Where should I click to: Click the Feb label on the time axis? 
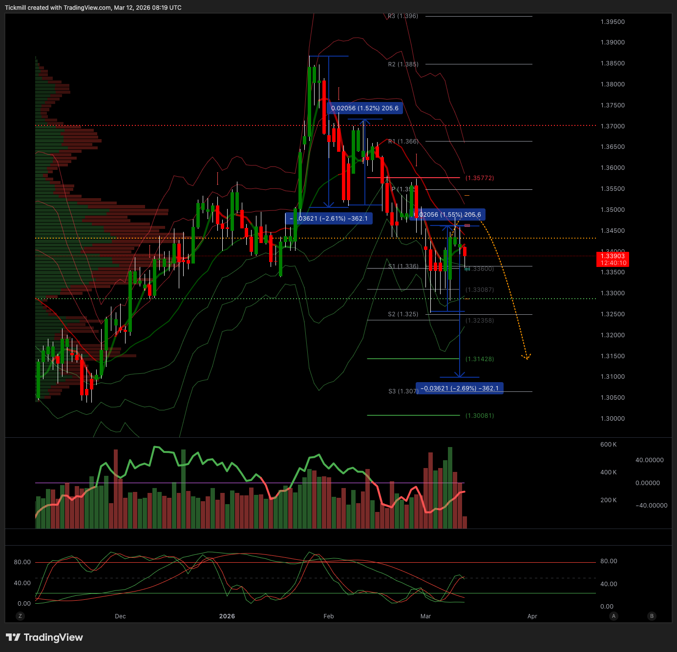[329, 616]
